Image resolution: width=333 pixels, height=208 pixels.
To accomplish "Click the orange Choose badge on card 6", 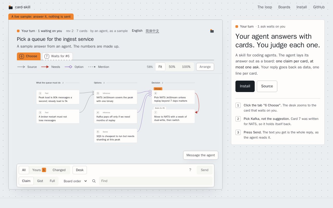I will pyautogui.click(x=158, y=89).
